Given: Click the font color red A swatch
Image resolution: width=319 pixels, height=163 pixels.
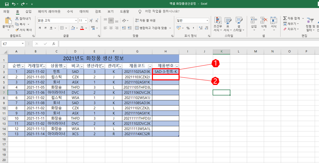Looking at the screenshot, I should coord(82,28).
